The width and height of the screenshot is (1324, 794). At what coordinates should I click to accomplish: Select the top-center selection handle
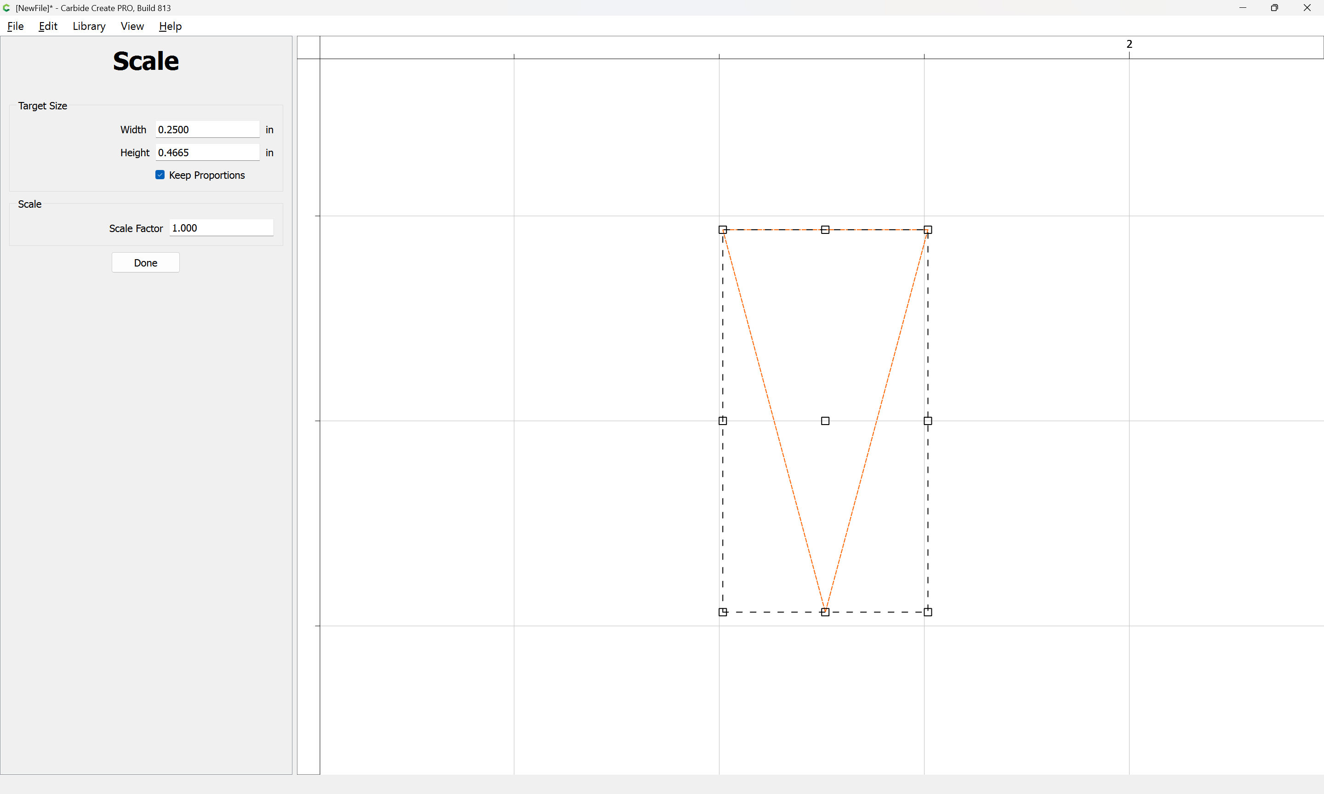point(825,230)
